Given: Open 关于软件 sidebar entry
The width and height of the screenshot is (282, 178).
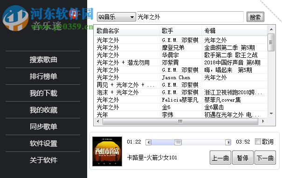Looking at the screenshot, I should (x=43, y=160).
